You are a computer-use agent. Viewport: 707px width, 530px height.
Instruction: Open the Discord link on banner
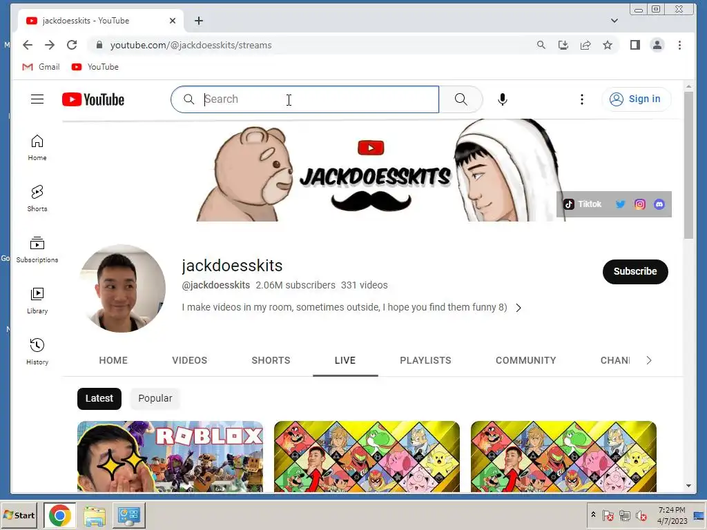659,204
